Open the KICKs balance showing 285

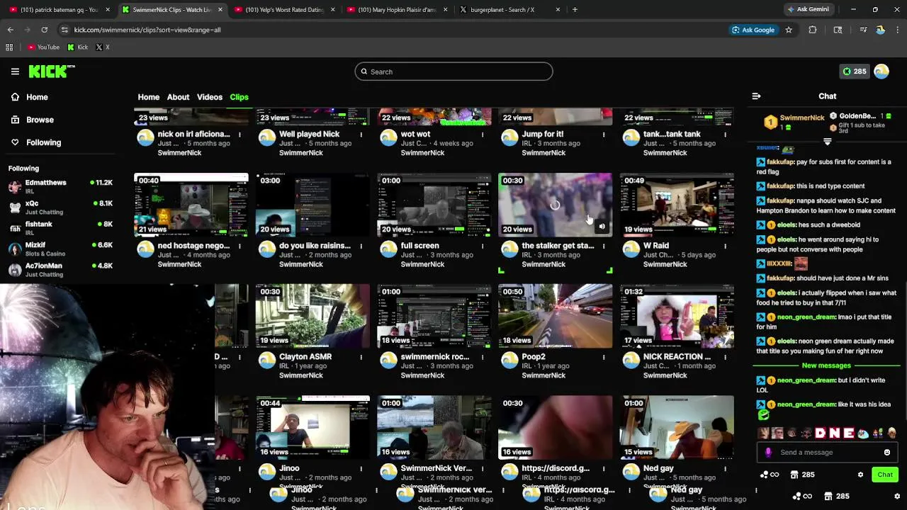[x=854, y=72]
